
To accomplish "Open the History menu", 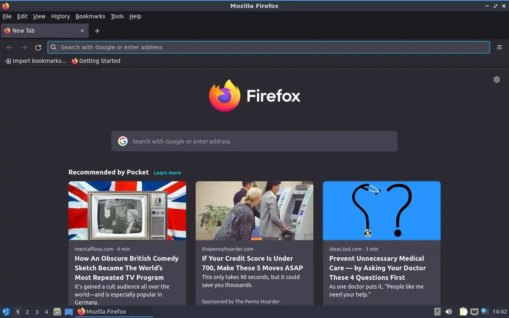I will [60, 16].
